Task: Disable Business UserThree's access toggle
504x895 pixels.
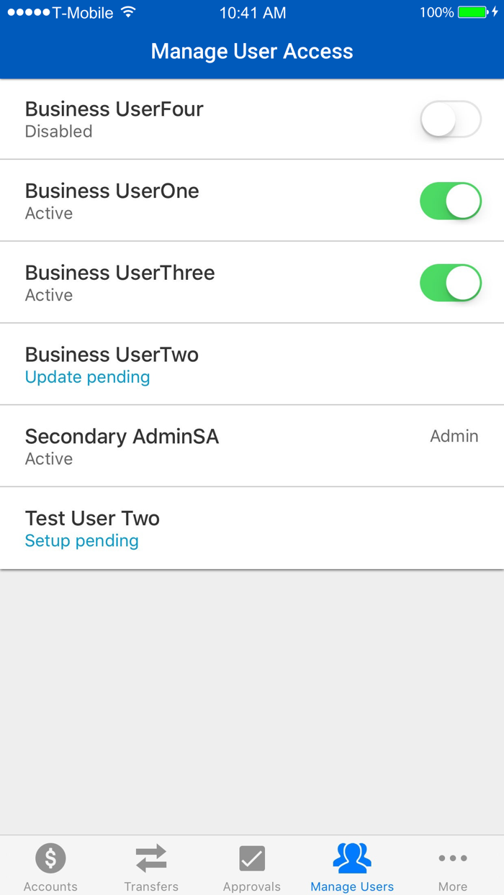Action: (450, 283)
